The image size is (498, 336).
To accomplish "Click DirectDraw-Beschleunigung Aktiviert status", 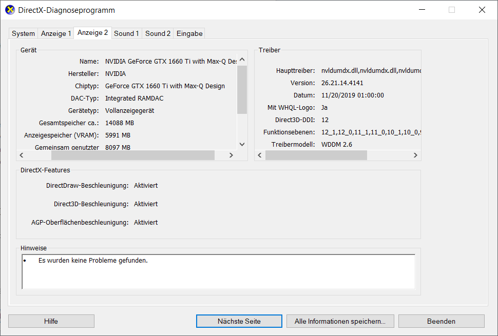I will 146,186.
